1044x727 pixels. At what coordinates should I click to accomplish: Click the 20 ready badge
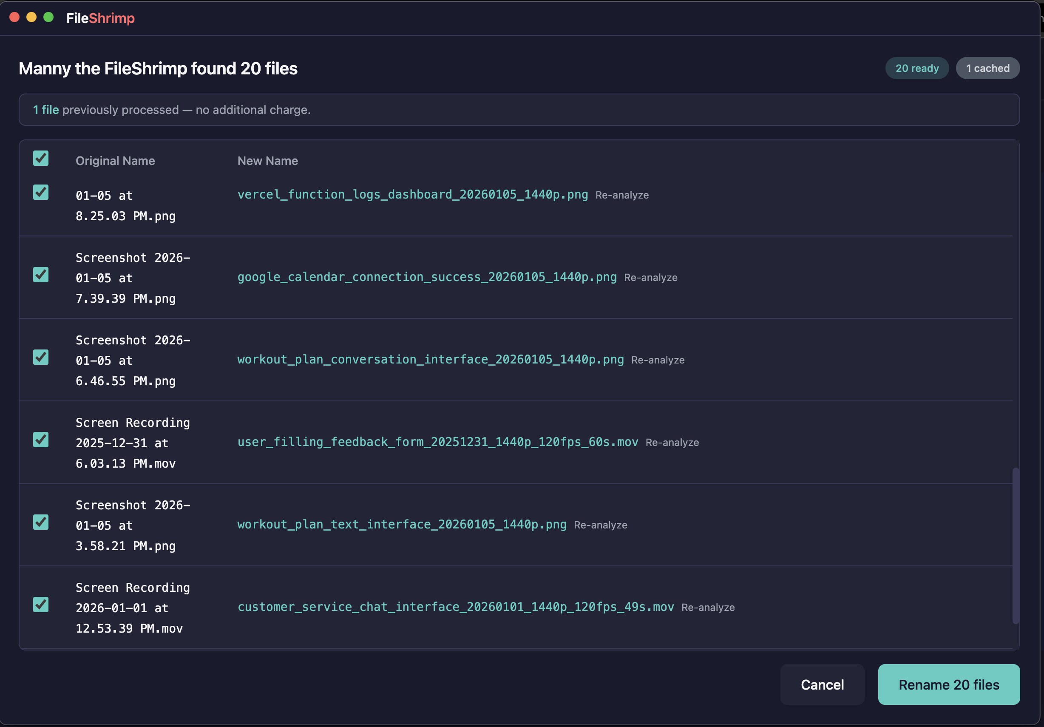916,68
